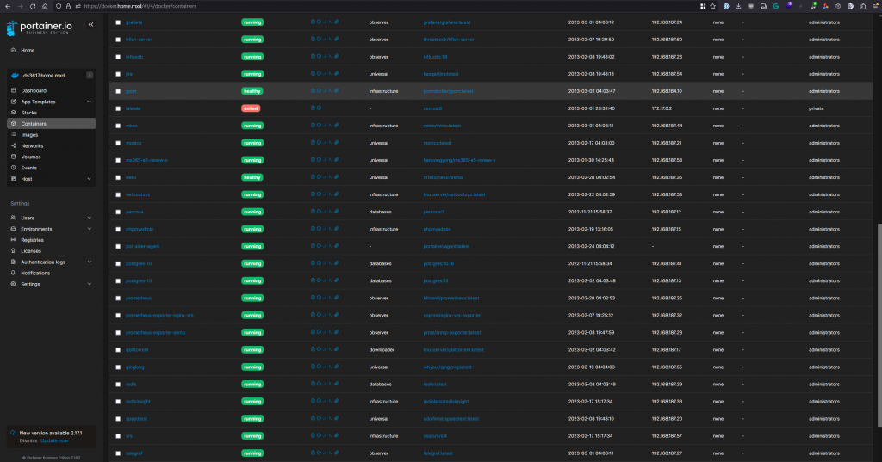Expand the Environments submenu
The height and width of the screenshot is (462, 882).
click(89, 229)
